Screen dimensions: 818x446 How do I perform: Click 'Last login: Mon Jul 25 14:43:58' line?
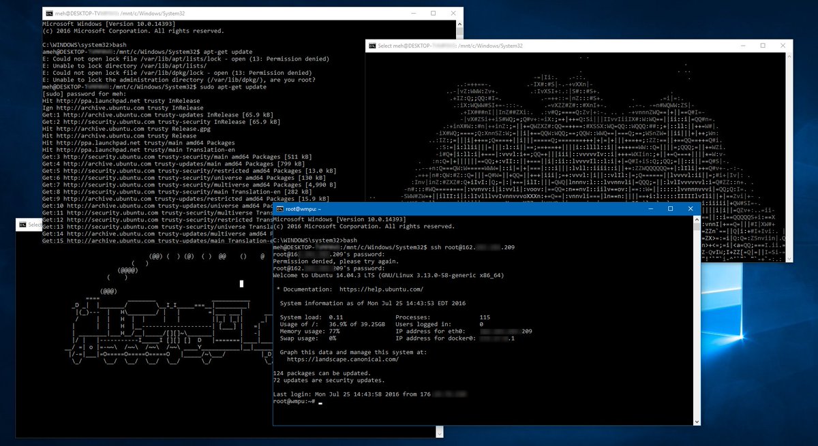point(372,395)
